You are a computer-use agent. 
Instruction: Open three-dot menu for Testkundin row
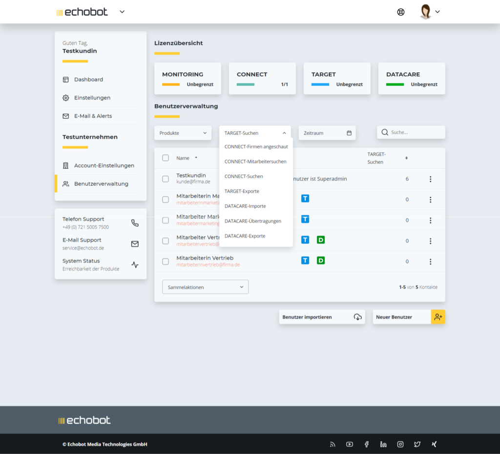click(430, 179)
